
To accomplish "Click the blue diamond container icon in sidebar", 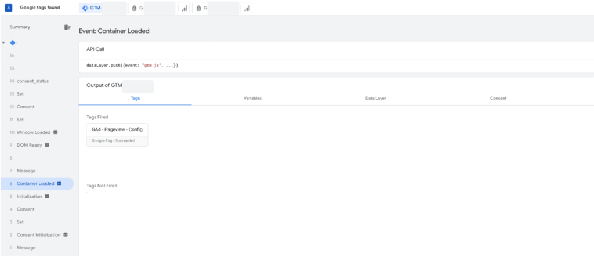I will 13,42.
